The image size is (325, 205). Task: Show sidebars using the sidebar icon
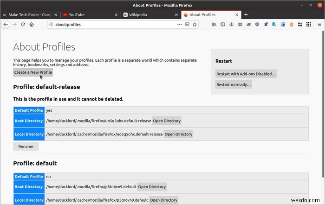[223, 25]
